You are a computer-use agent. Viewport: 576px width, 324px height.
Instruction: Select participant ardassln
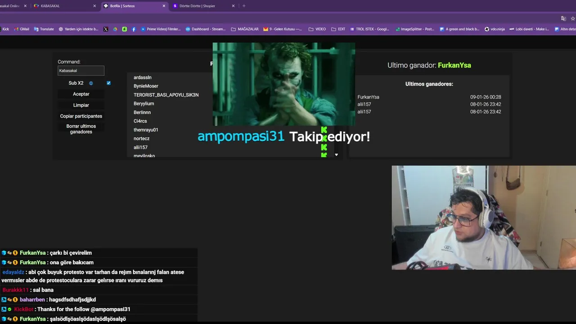[143, 77]
